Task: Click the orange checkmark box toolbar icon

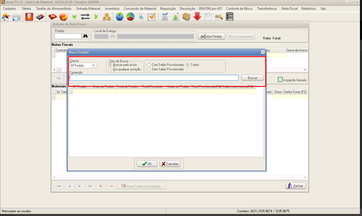Action: [x=152, y=17]
